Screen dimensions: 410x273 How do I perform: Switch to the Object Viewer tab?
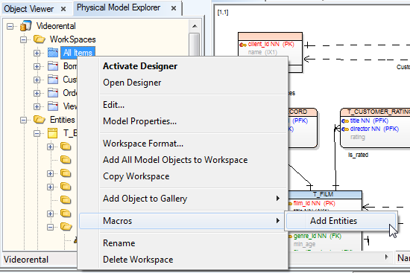(x=29, y=9)
